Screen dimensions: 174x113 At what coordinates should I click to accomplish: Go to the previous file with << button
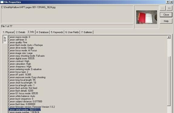pyautogui.click(x=163, y=8)
